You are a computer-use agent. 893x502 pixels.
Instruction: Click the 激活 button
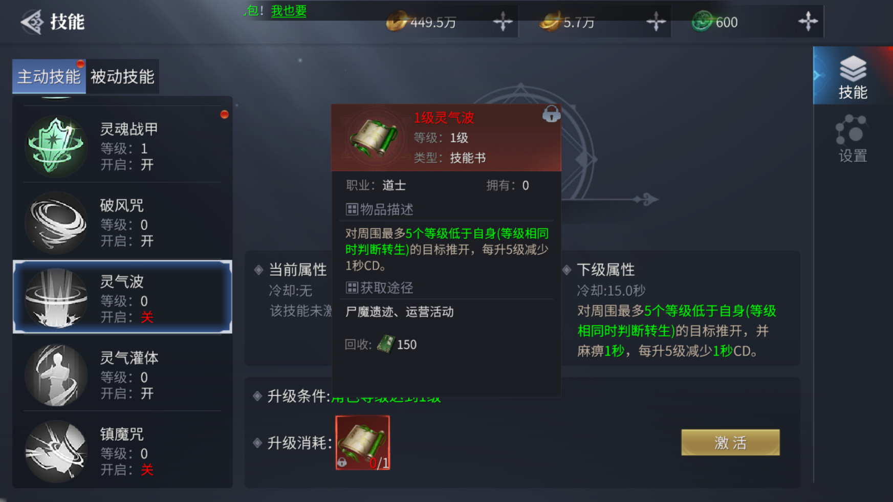730,442
